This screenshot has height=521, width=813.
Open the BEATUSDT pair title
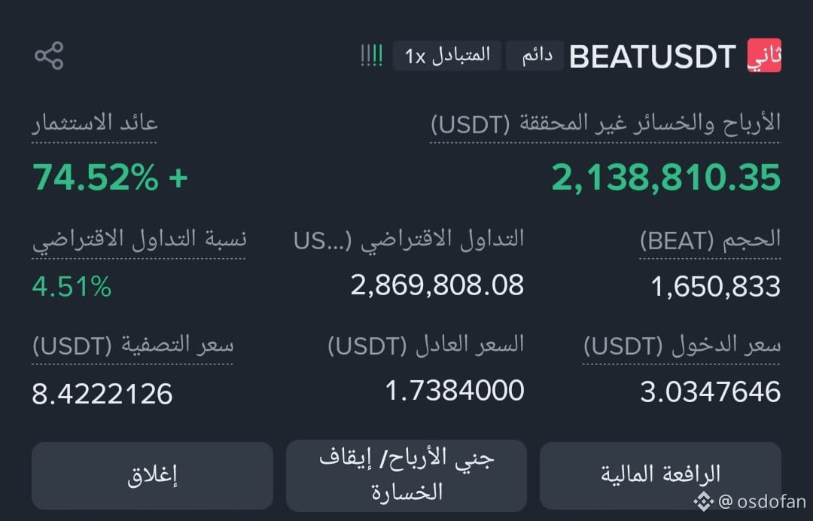pyautogui.click(x=653, y=56)
